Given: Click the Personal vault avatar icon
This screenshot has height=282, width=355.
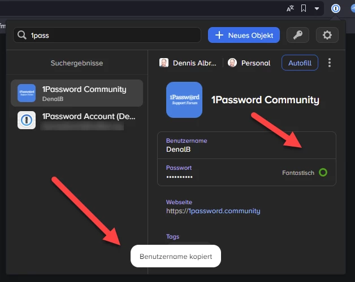Looking at the screenshot, I should pos(232,63).
